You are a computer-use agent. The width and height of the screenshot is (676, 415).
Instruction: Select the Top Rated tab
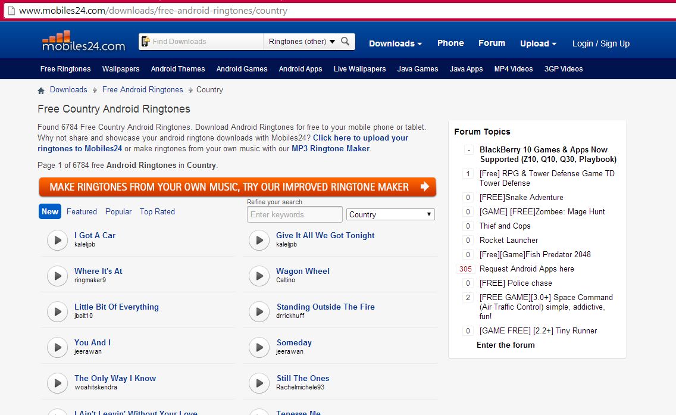tap(157, 212)
